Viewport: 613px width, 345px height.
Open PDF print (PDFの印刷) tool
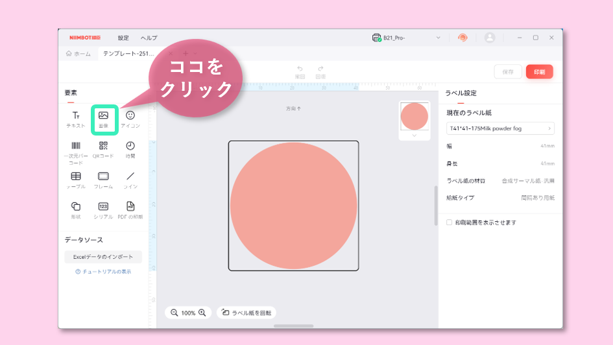[130, 210]
